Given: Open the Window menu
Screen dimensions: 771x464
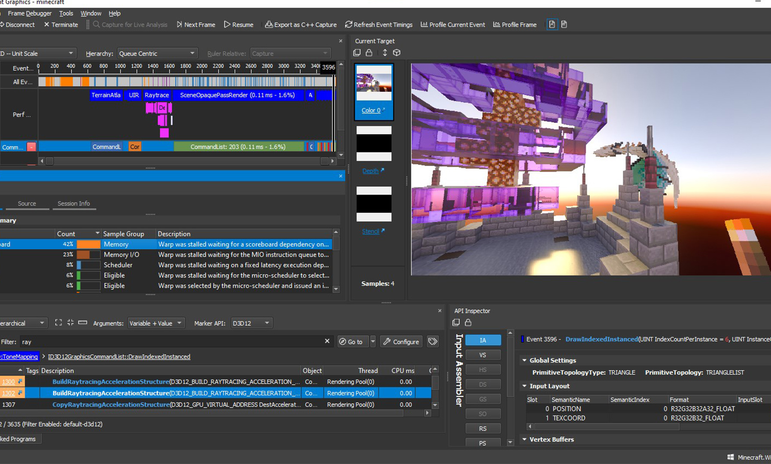Looking at the screenshot, I should click(x=91, y=13).
